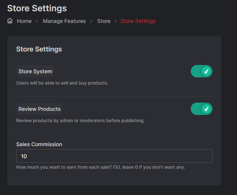Image resolution: width=237 pixels, height=195 pixels.
Task: Click the 'sell and buy products' description
Action: 62,83
